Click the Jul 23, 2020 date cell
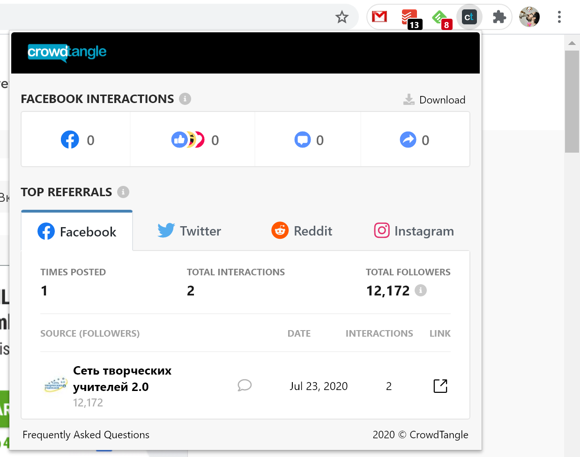580x457 pixels. pyautogui.click(x=319, y=386)
